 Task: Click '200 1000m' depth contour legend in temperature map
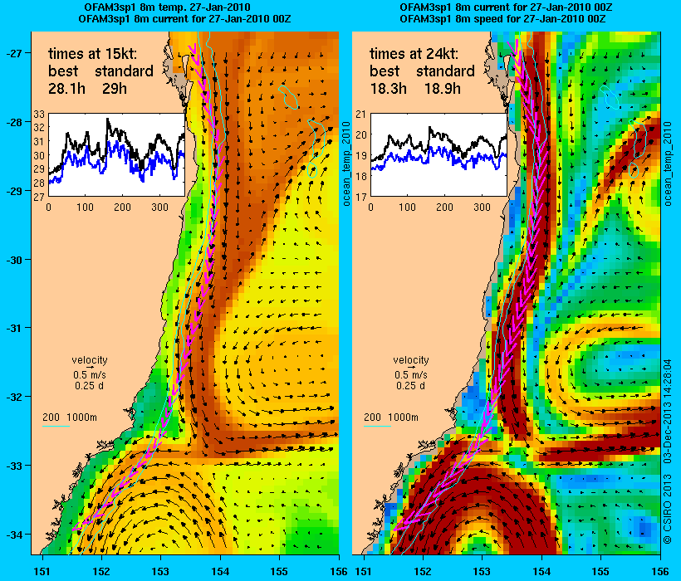pyautogui.click(x=70, y=417)
